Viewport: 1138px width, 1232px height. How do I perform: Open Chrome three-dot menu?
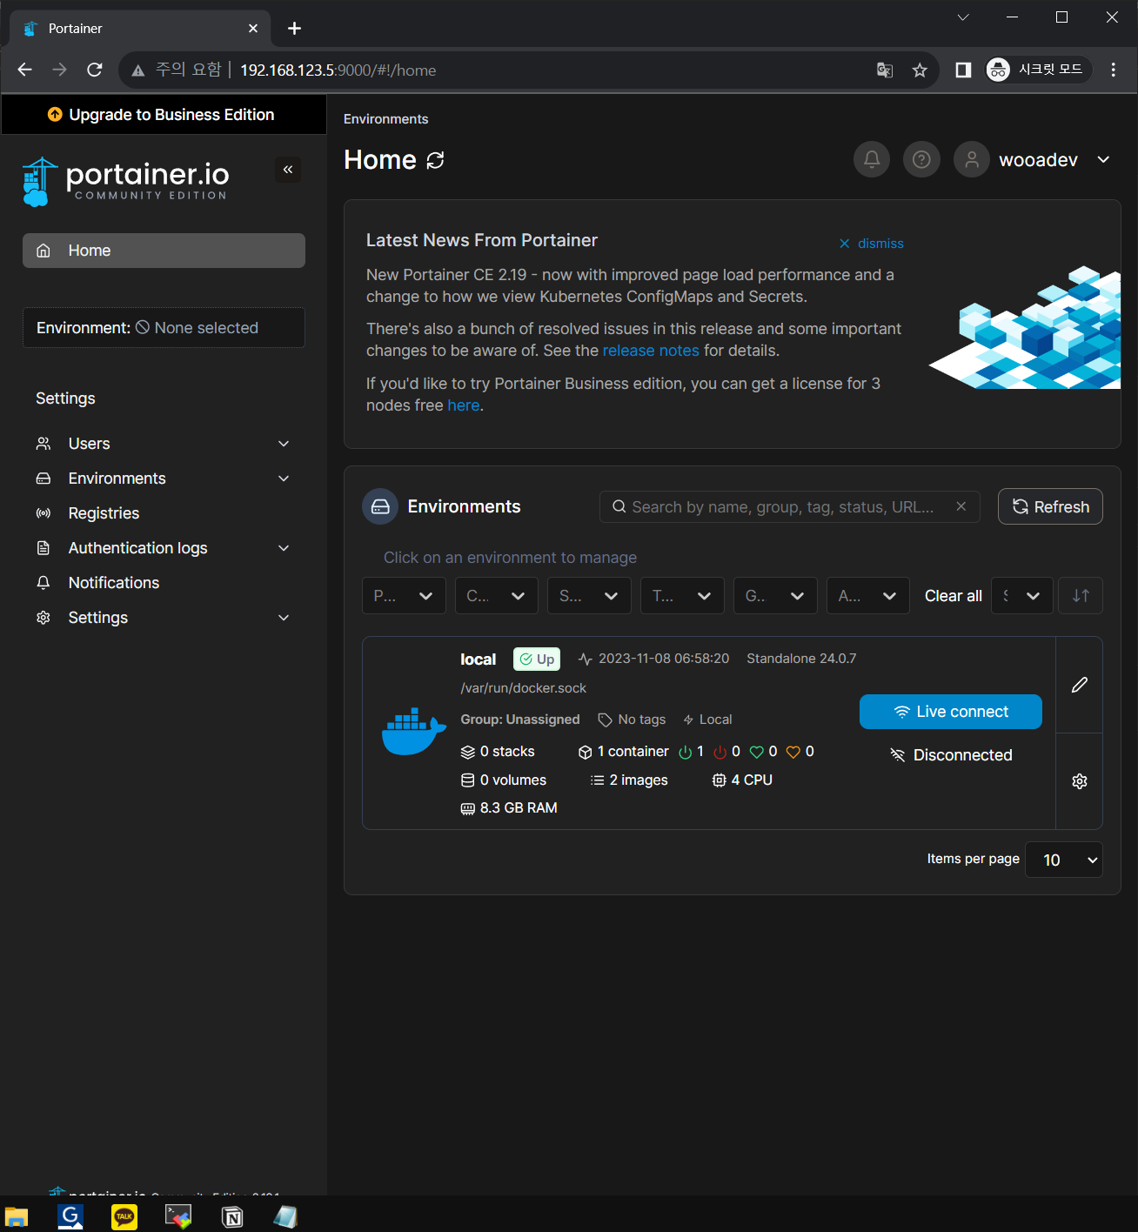pyautogui.click(x=1114, y=70)
